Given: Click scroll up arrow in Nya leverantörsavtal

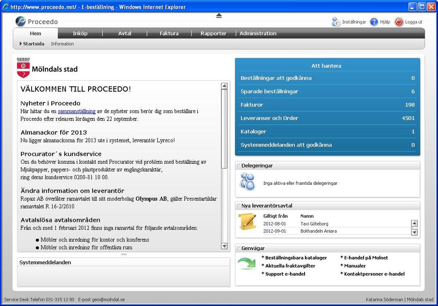Looking at the screenshot, I should 414,223.
